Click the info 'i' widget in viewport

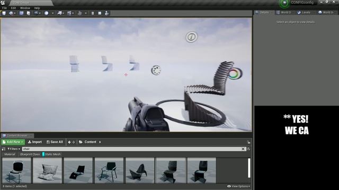point(191,37)
